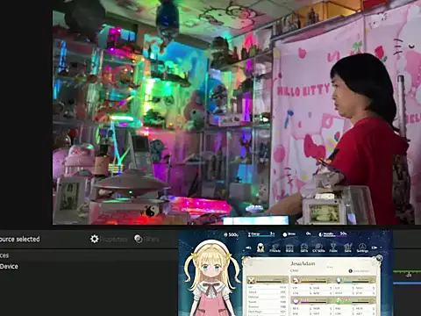Open the CV Skills menu icon
The width and height of the screenshot is (421, 316).
(318, 248)
